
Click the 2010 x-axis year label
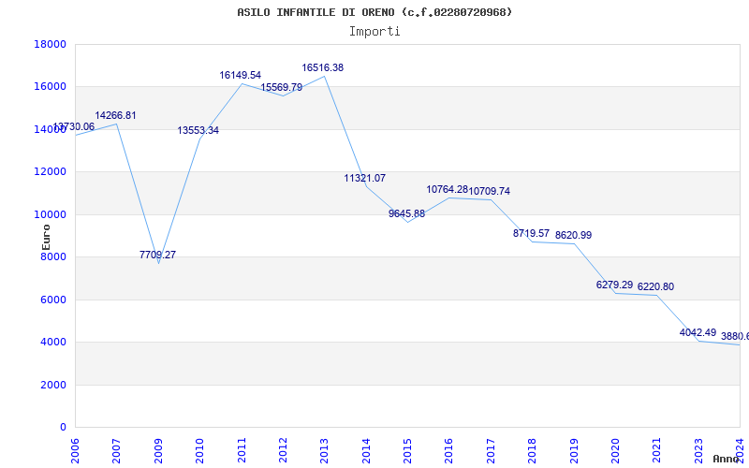tap(199, 450)
